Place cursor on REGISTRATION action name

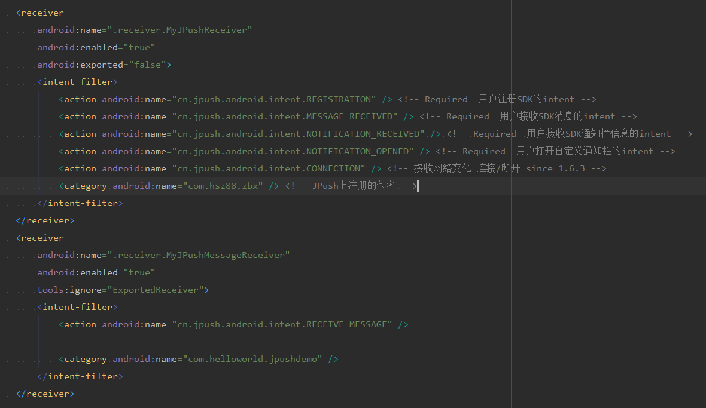[x=274, y=99]
